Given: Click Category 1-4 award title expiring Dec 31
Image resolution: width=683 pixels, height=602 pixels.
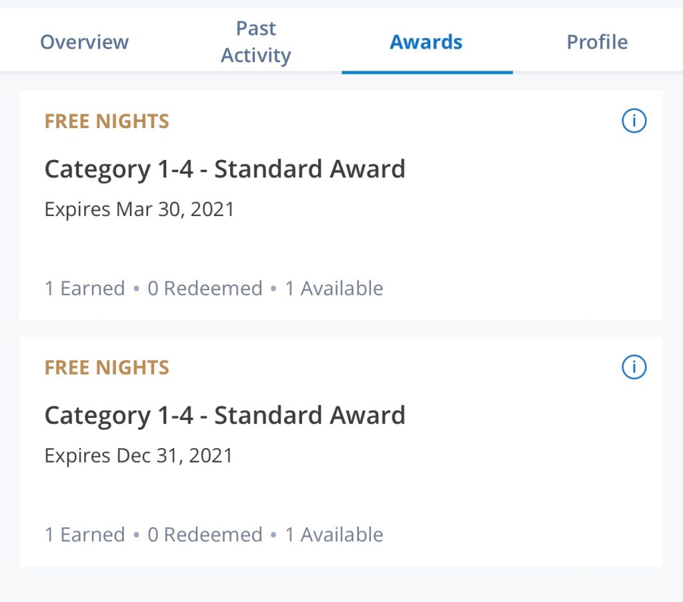Looking at the screenshot, I should tap(225, 415).
